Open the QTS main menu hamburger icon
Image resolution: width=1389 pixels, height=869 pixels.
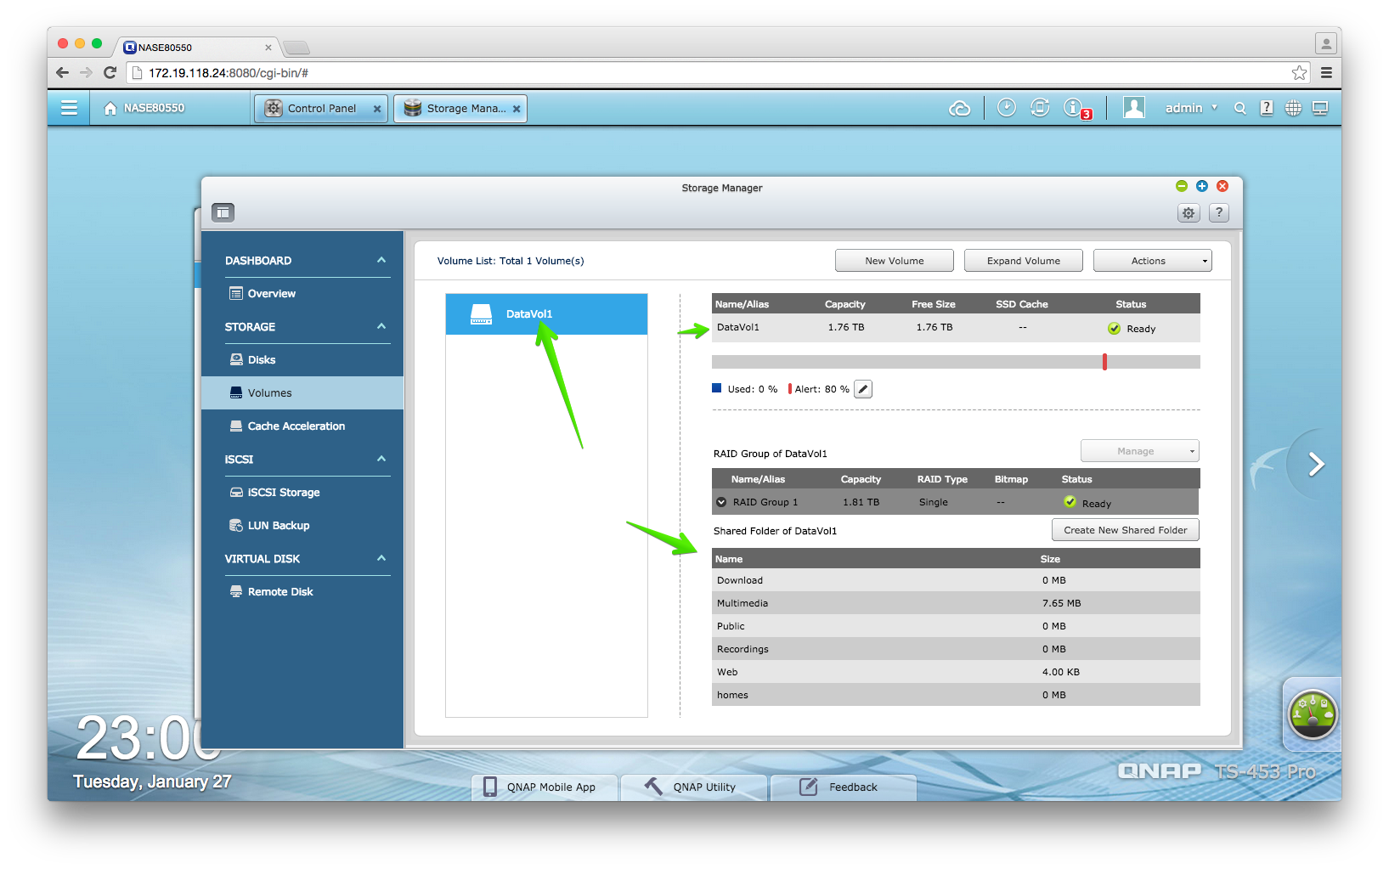click(69, 108)
